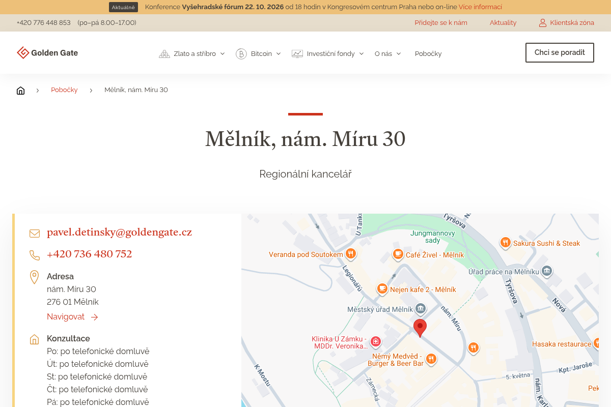Click the Jungmannovy sady park label
This screenshot has width=611, height=407.
433,237
